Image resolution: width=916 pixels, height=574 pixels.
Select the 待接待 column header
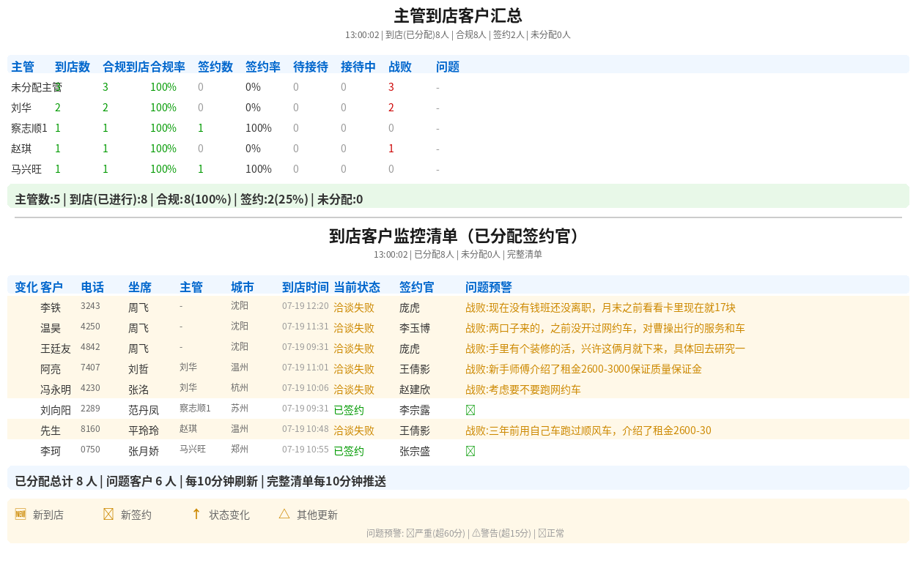(311, 67)
